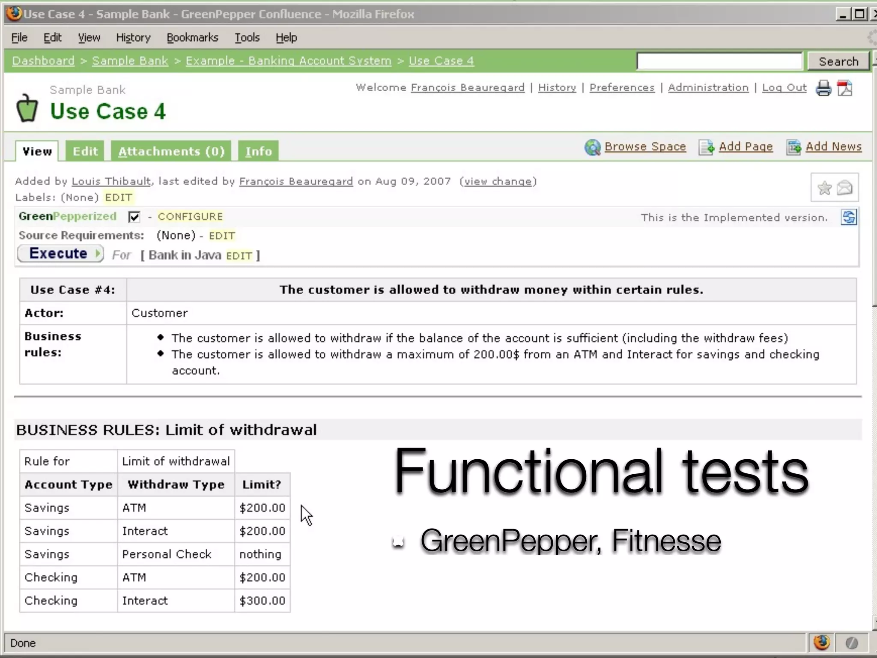Click the Add Page document icon
Image resolution: width=877 pixels, height=658 pixels.
(x=706, y=147)
